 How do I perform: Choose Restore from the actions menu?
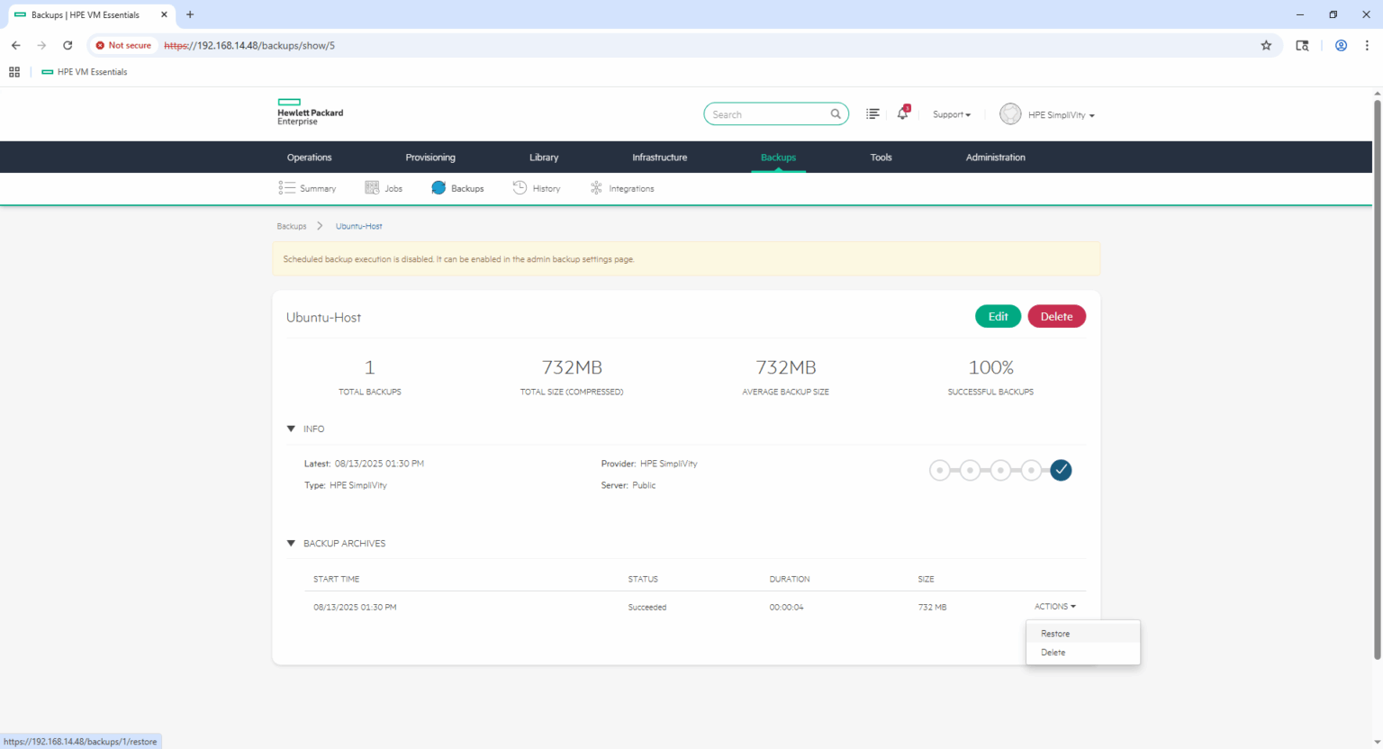coord(1055,634)
